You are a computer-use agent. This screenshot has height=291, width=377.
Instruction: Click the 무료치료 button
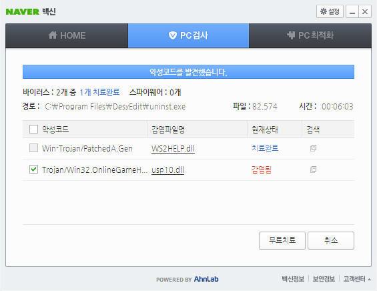pyautogui.click(x=282, y=240)
